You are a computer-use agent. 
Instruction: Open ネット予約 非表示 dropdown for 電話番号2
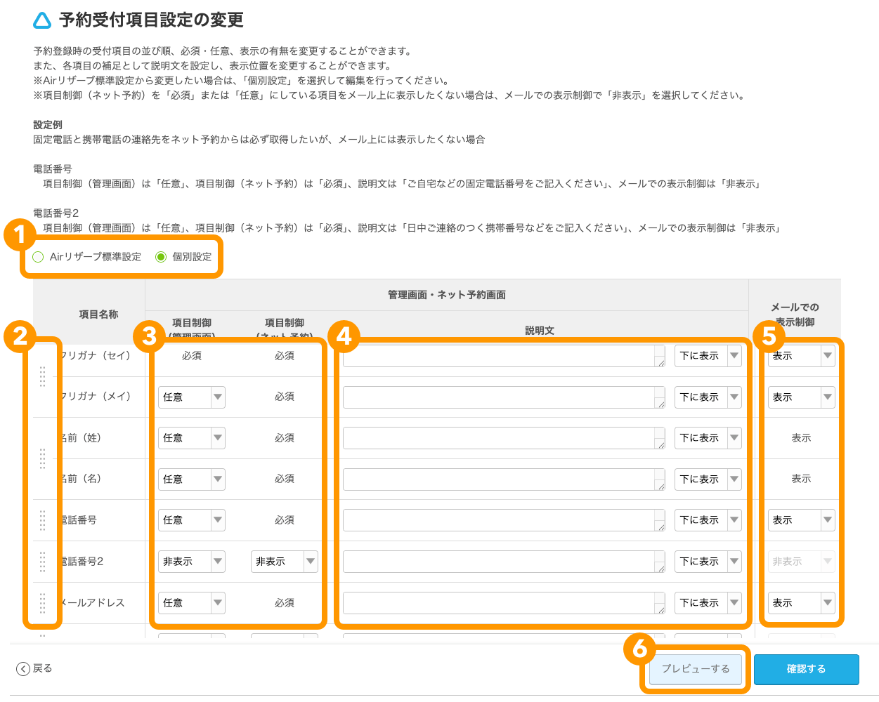pyautogui.click(x=285, y=562)
